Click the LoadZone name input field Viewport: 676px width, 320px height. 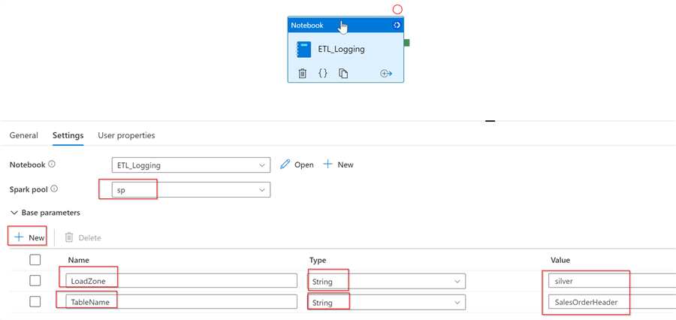181,281
